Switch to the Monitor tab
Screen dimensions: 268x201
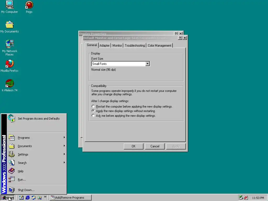pos(117,46)
